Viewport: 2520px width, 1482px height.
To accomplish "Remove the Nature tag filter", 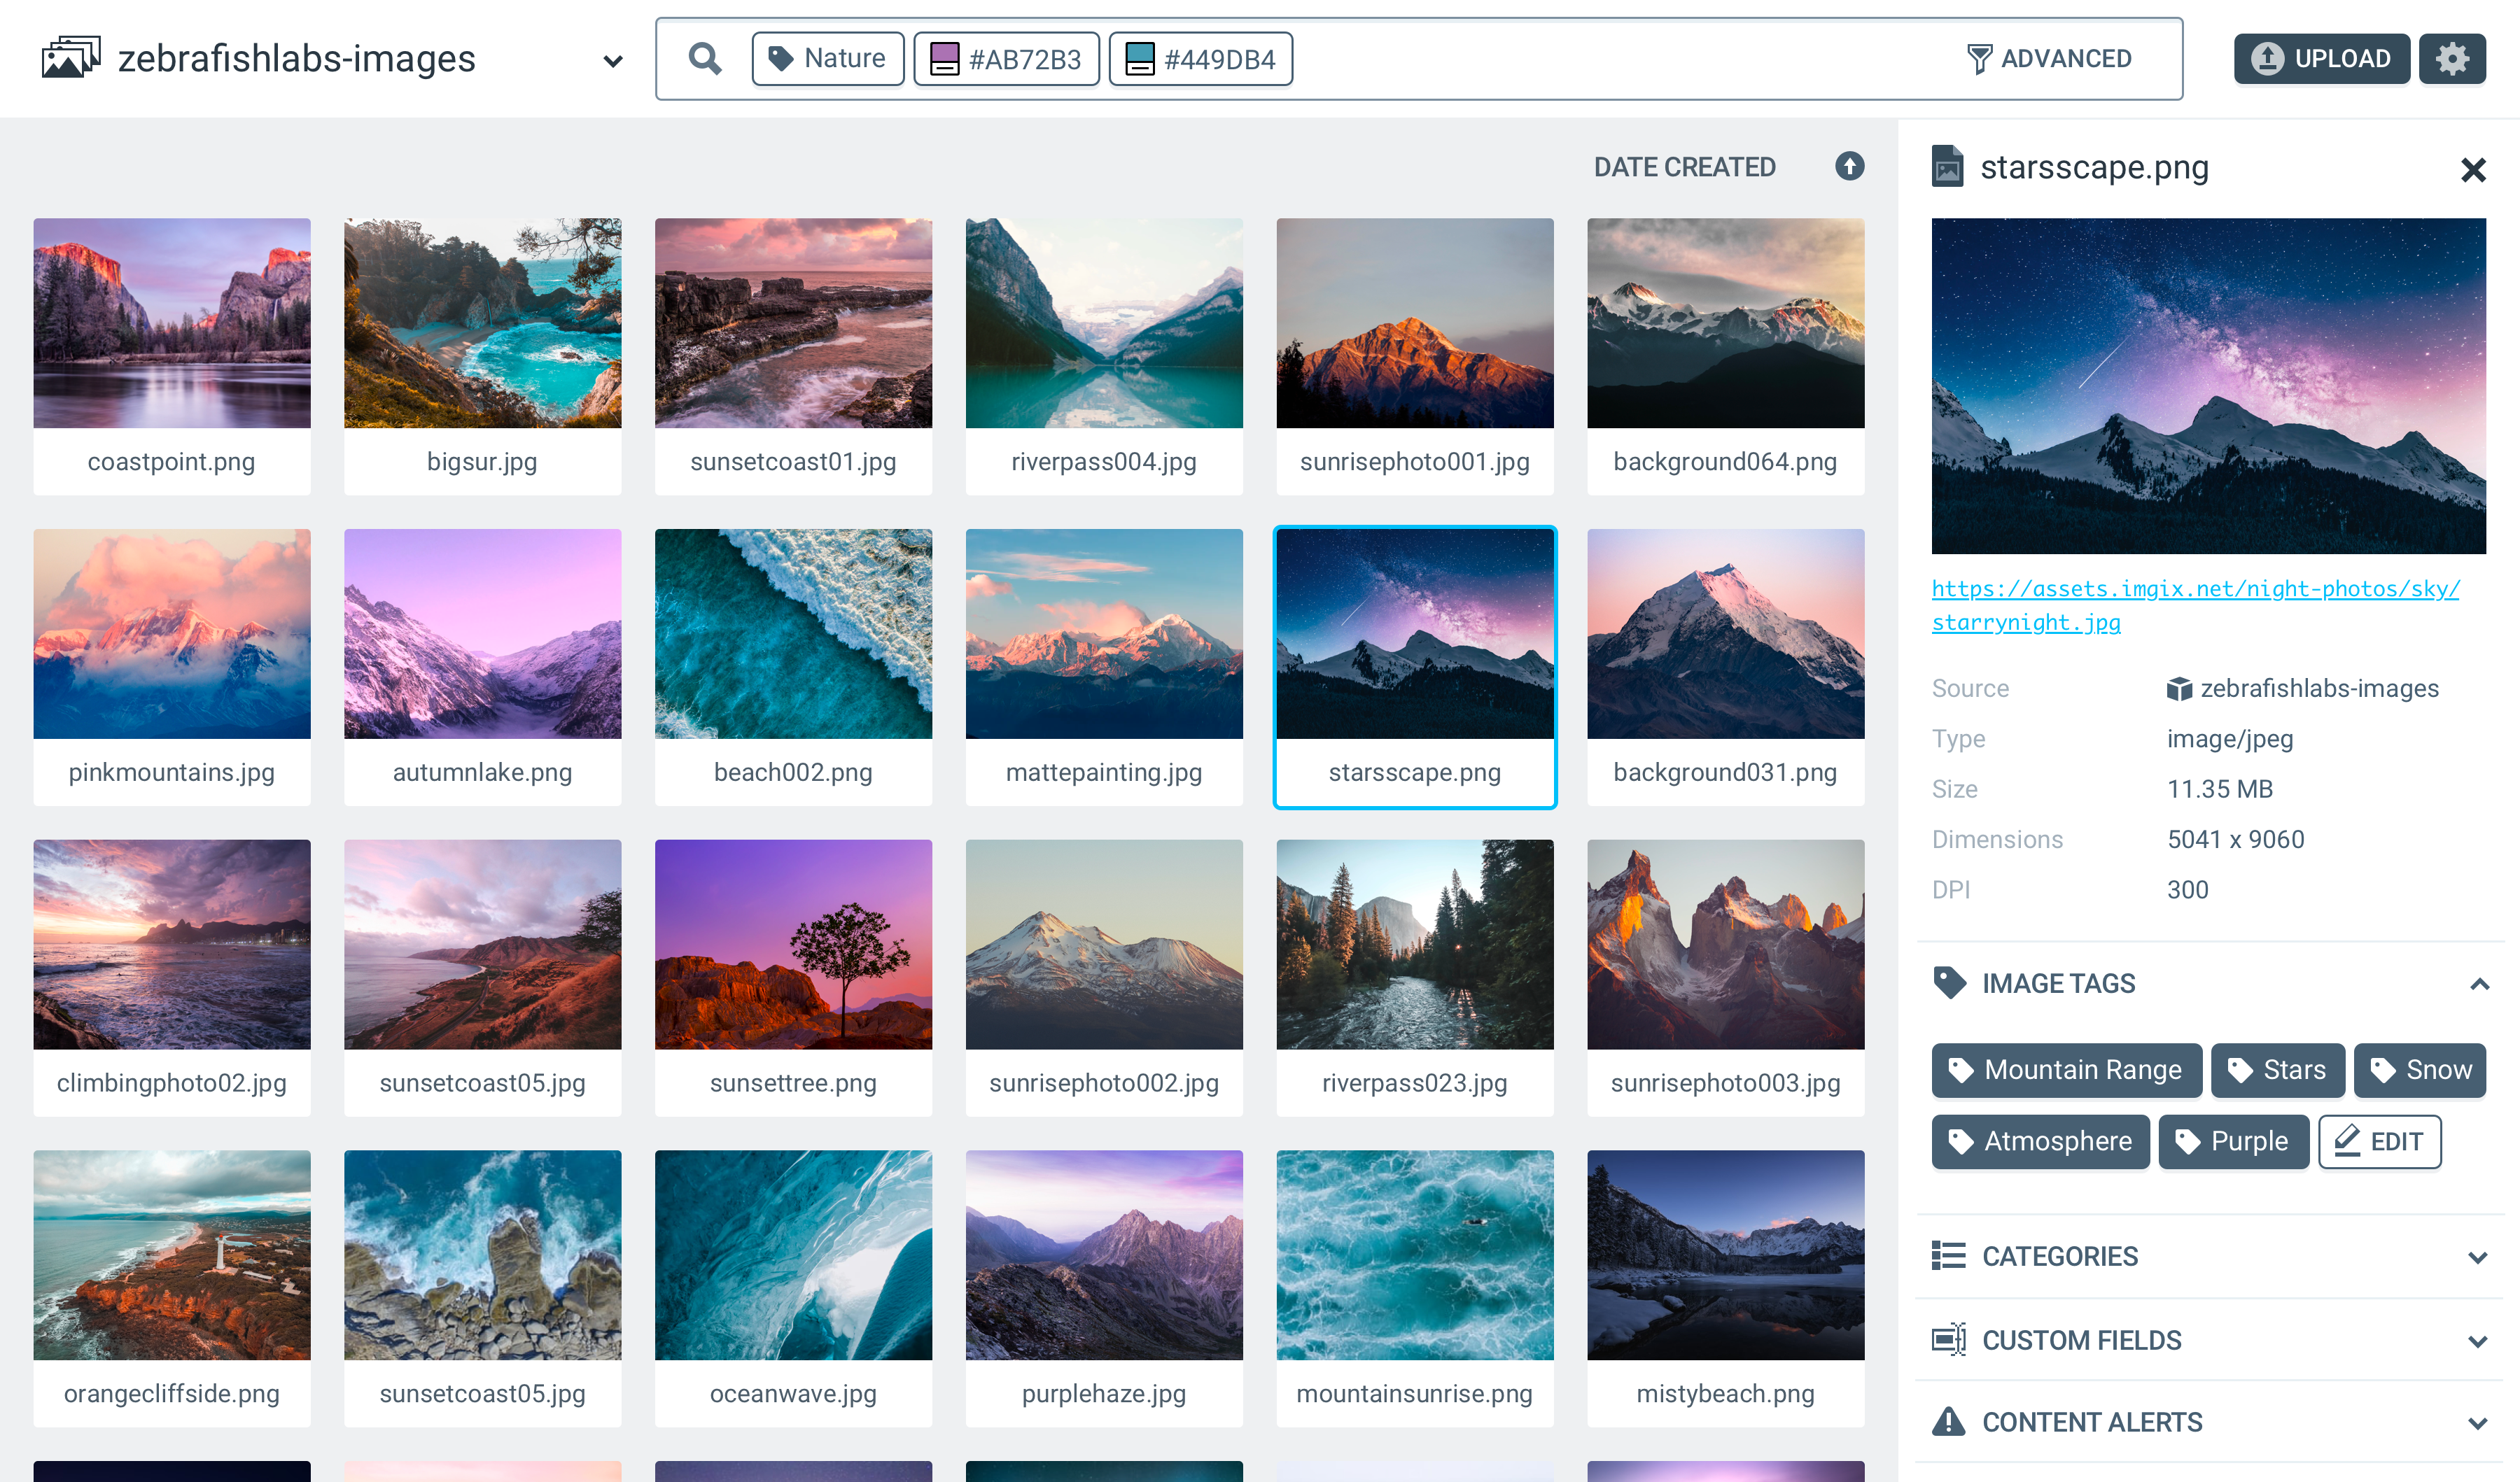I will coord(828,58).
